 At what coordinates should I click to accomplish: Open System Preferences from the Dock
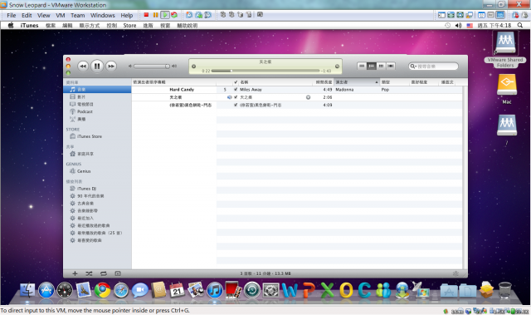pyautogui.click(x=271, y=291)
